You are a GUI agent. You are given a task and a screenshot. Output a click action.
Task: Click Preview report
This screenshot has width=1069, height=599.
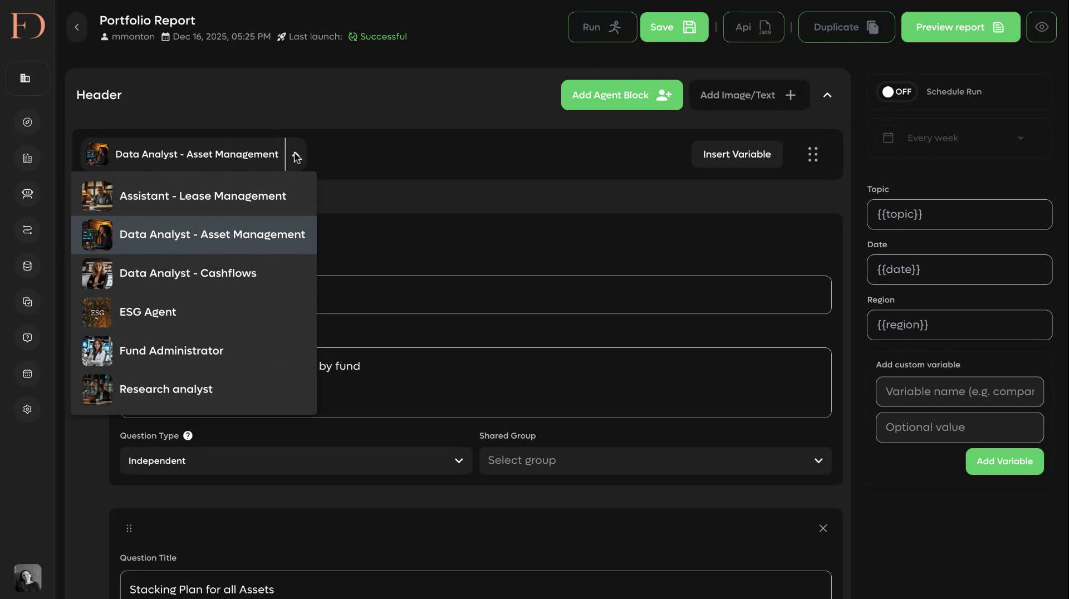960,27
